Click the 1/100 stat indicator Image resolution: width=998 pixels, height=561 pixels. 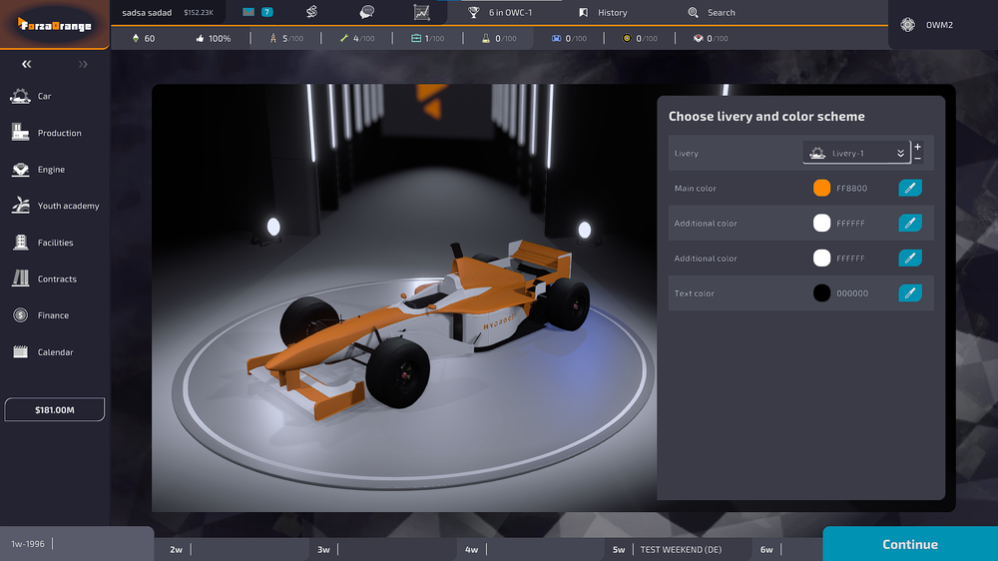coord(428,38)
